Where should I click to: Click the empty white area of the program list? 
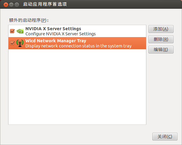point(77,87)
